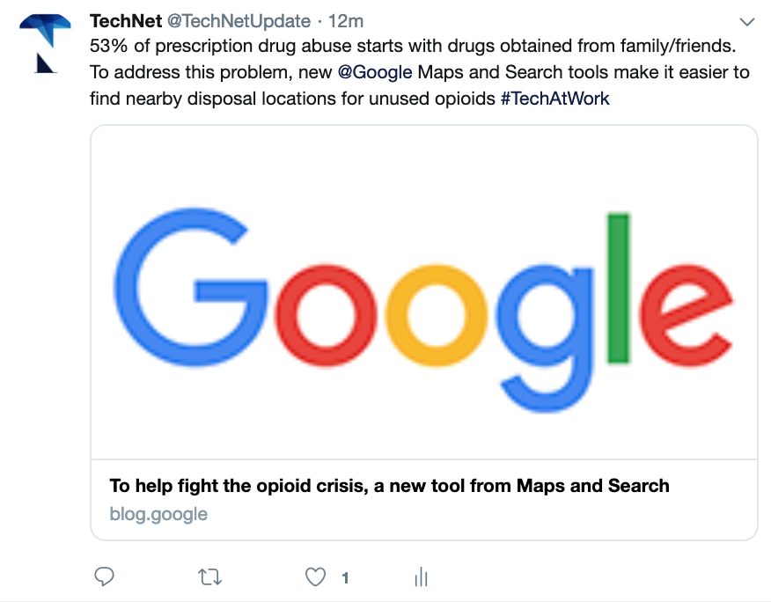Open opioid crisis article headline
Screen dimensions: 771x602
click(x=389, y=486)
